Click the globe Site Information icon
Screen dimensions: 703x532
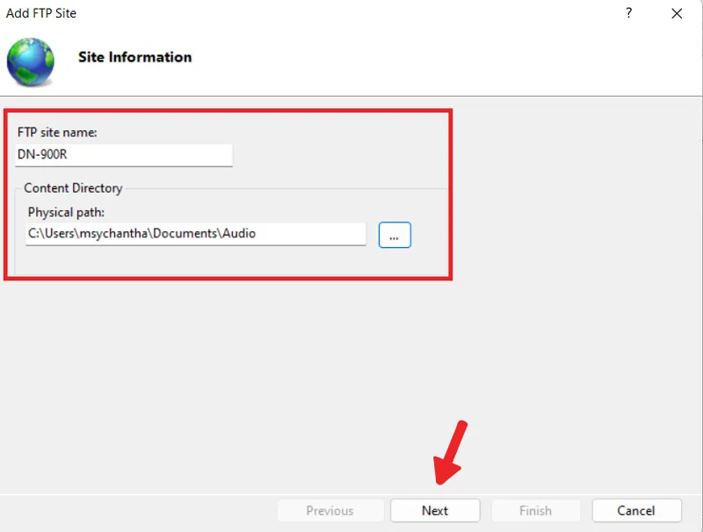31,62
